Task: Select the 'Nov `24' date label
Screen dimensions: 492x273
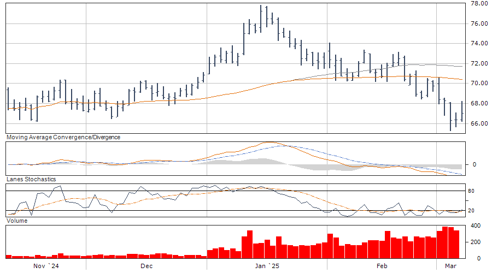Action: pos(46,266)
